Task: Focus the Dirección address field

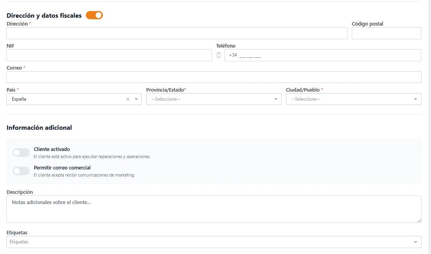Action: pos(177,33)
